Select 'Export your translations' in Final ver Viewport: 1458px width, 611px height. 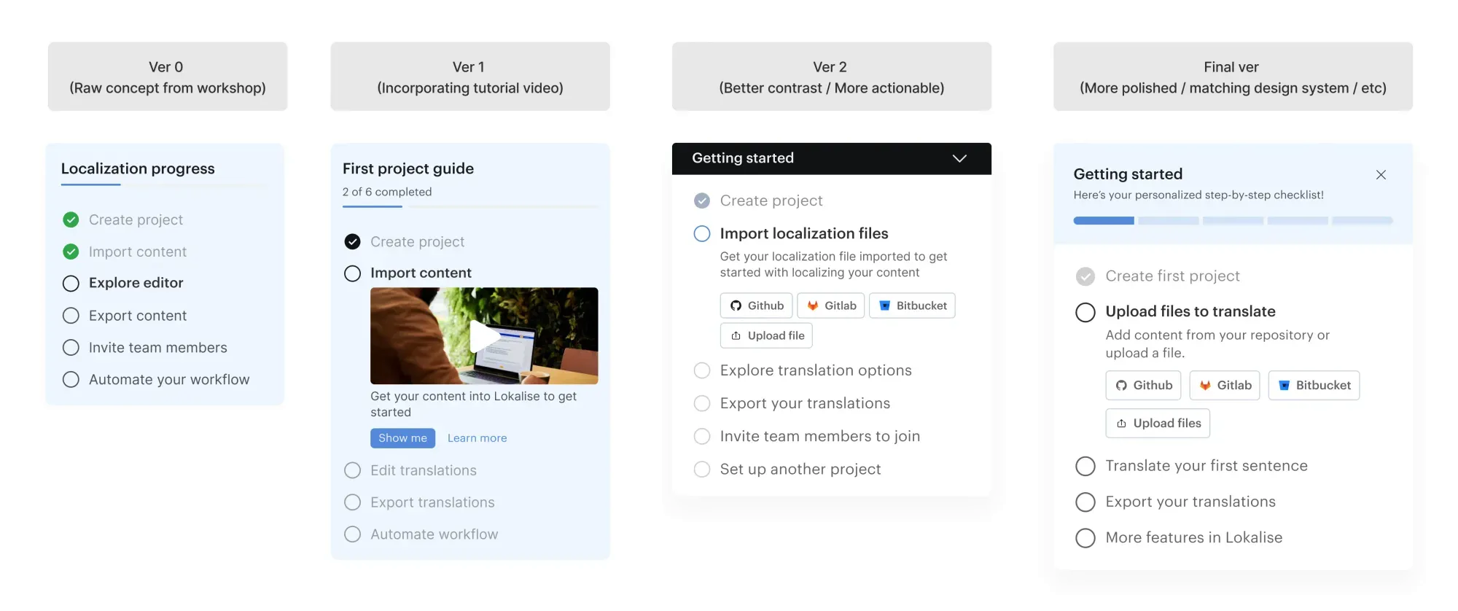1190,502
